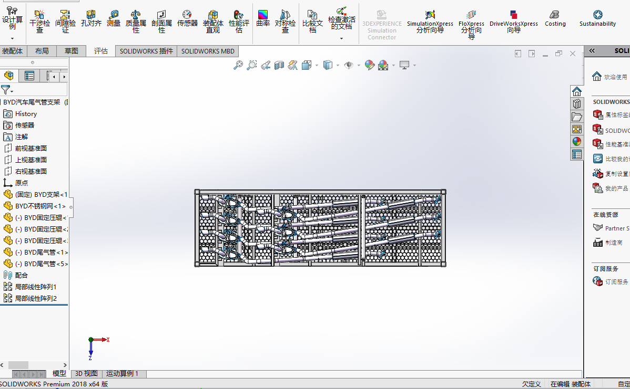This screenshot has width=630, height=389.
Task: Select the Motion Study 1 (运动算例 1) tab
Action: click(x=122, y=373)
